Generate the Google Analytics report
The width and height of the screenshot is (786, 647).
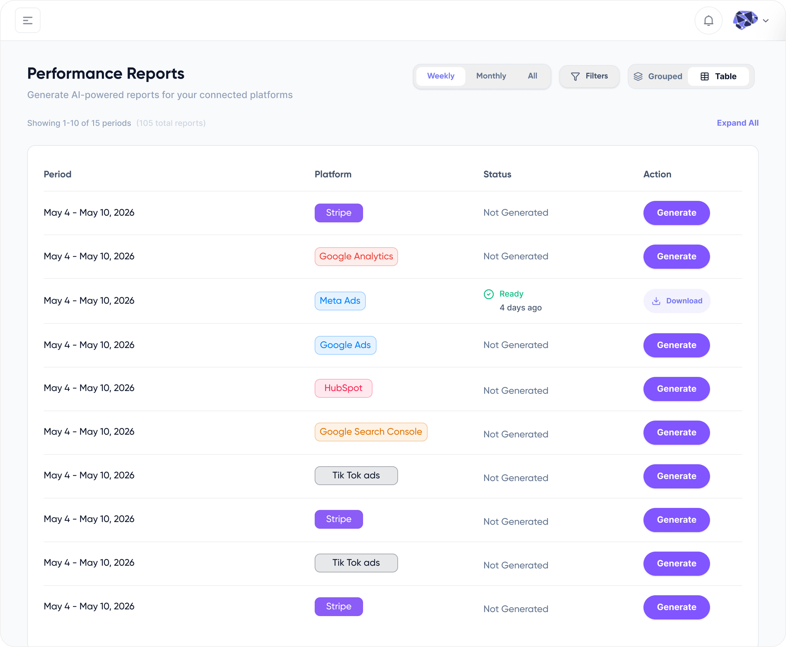[x=676, y=256]
